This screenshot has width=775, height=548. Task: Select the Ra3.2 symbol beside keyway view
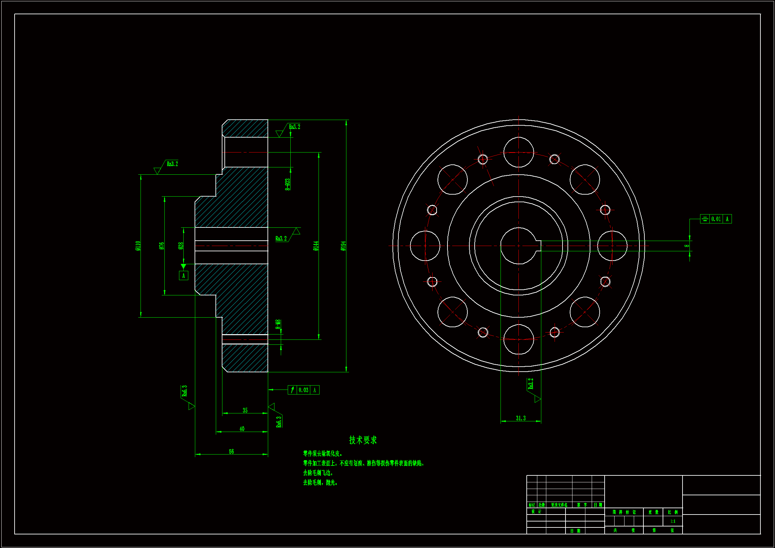tap(531, 384)
